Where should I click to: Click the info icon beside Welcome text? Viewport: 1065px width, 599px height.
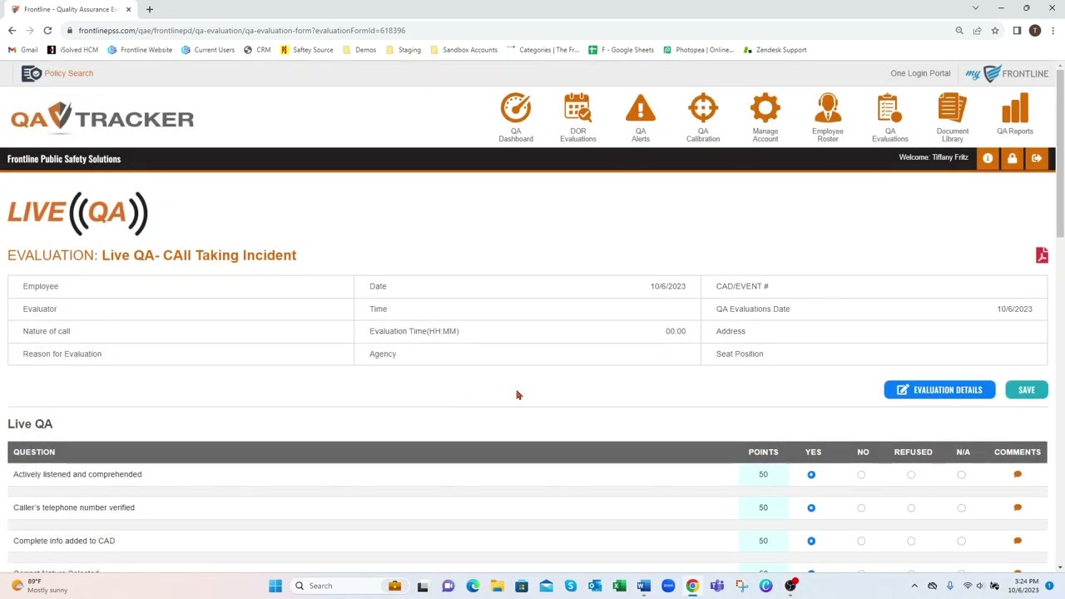[988, 158]
